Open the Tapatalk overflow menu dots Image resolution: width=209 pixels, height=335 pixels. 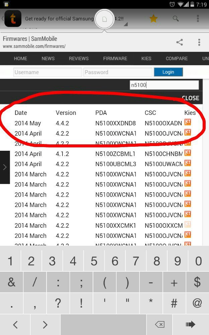[x=198, y=18]
